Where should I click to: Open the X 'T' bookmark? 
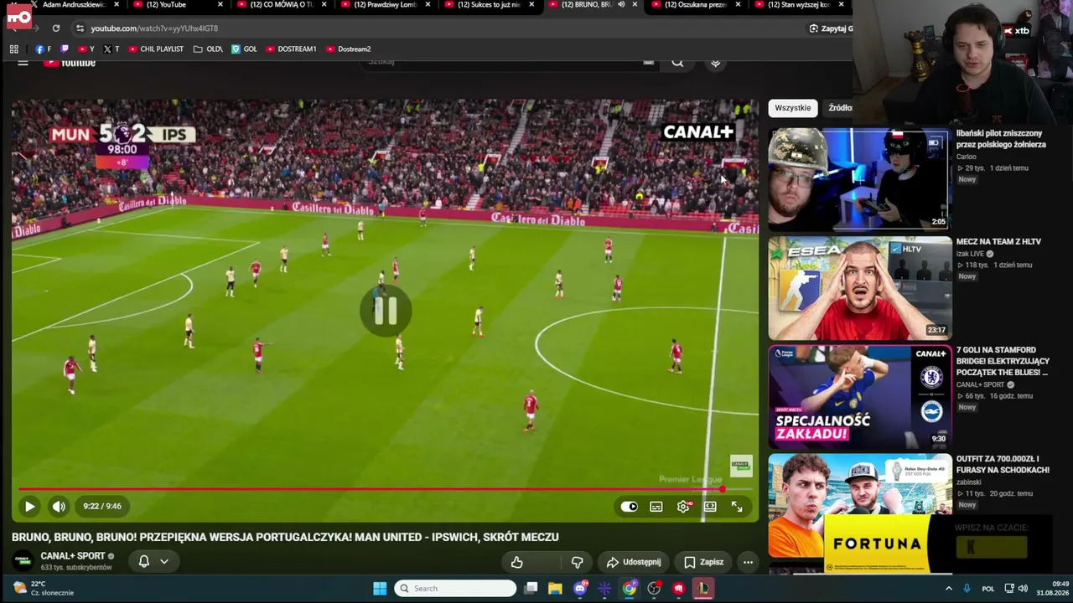[111, 49]
